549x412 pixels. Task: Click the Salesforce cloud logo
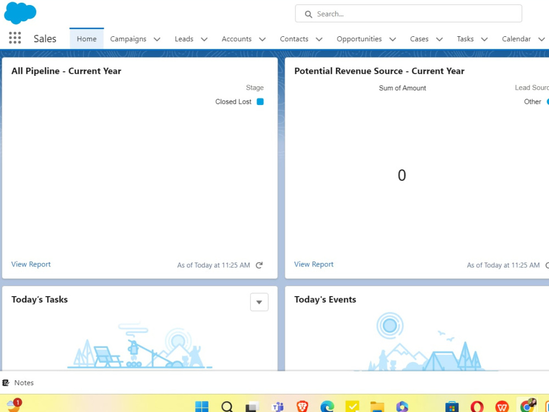[20, 13]
